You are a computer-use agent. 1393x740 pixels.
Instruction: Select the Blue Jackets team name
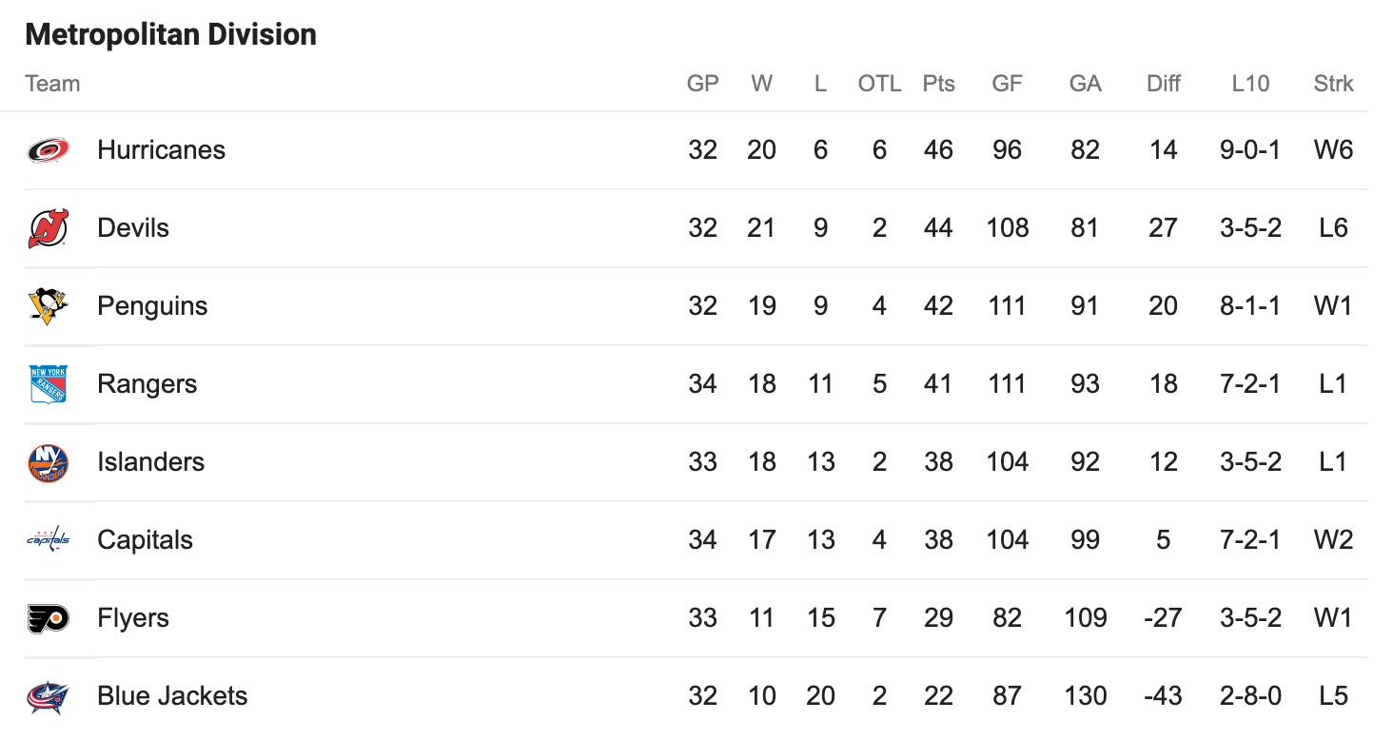click(172, 696)
